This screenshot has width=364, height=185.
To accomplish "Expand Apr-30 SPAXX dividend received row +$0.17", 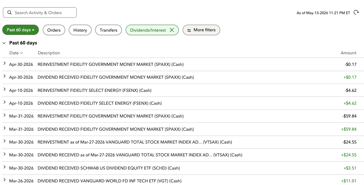I will [4, 76].
